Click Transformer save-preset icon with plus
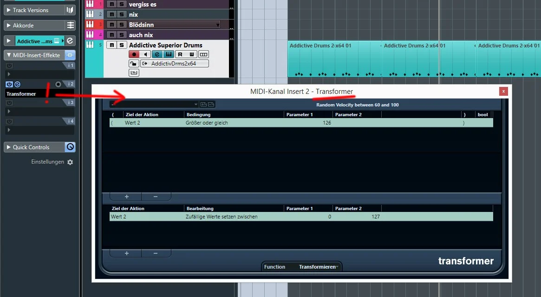The width and height of the screenshot is (541, 297). pyautogui.click(x=203, y=104)
